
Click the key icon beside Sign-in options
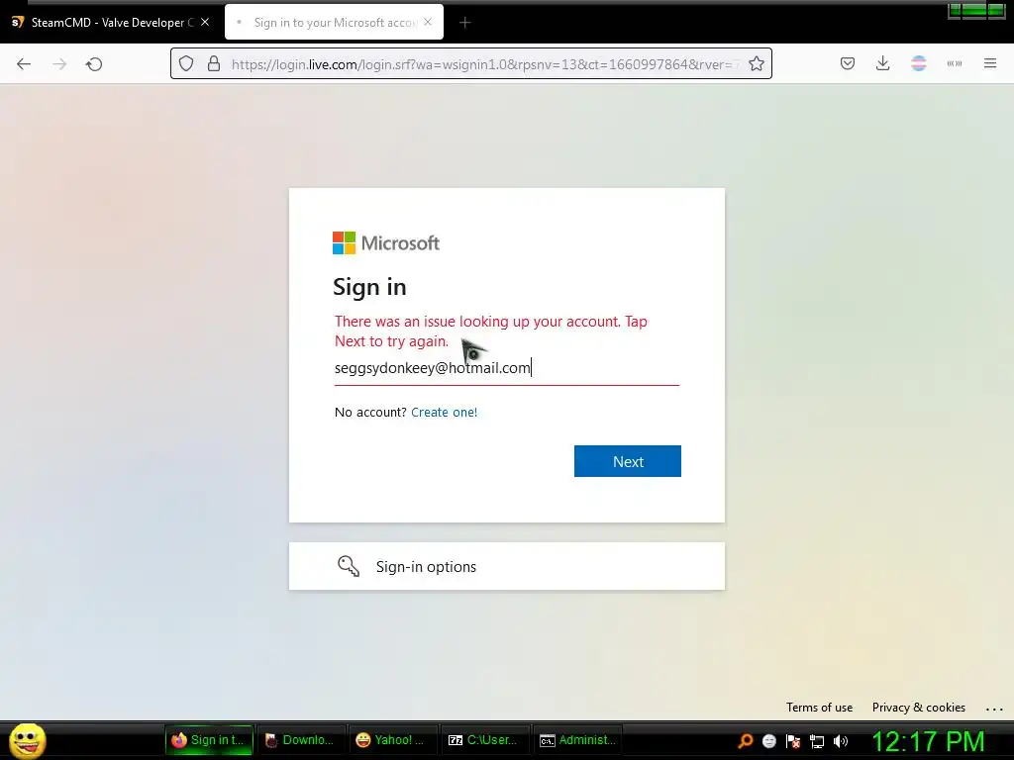click(349, 566)
